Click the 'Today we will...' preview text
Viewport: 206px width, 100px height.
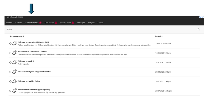(23, 64)
